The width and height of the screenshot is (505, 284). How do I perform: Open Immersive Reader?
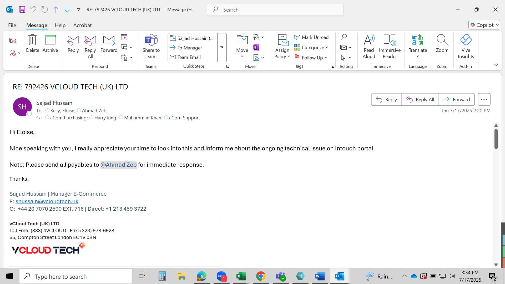coord(390,47)
